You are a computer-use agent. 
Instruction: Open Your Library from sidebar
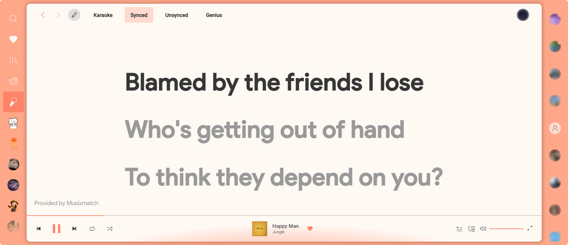coord(13,60)
